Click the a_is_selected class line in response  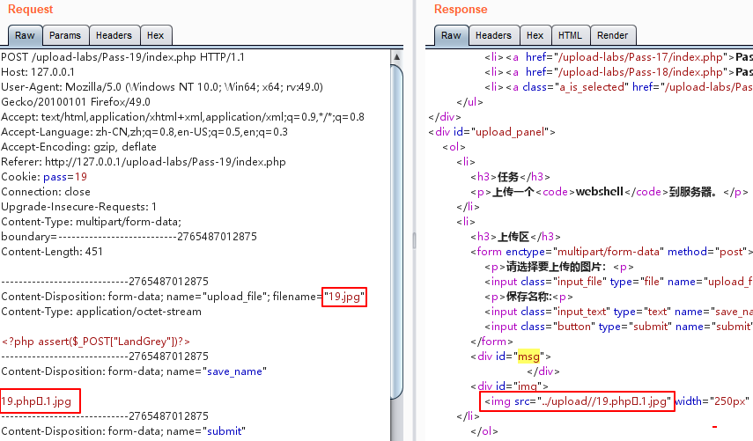618,87
